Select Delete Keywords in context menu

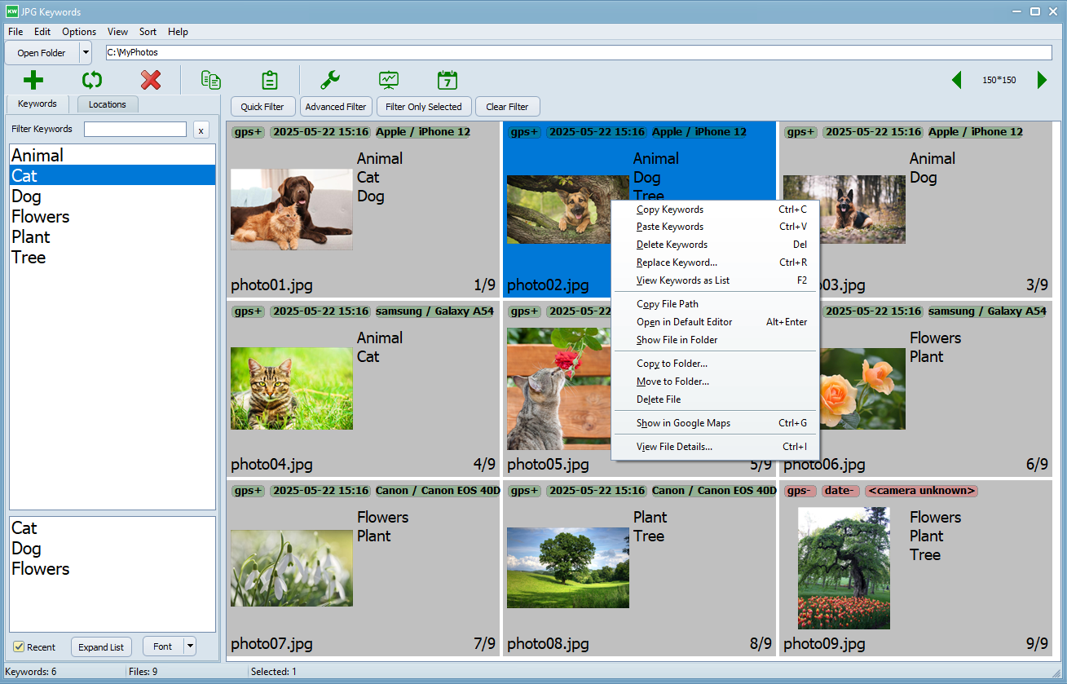[715, 245]
